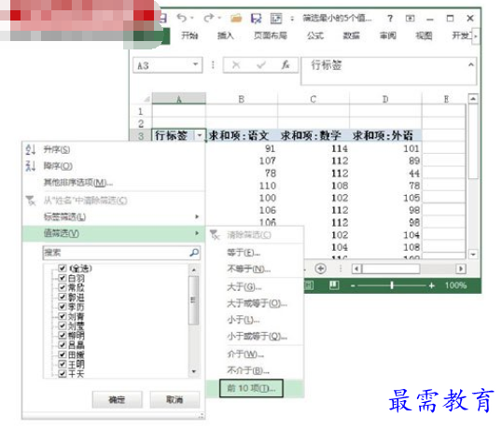Click the ascending sort A-Z icon

pos(31,149)
